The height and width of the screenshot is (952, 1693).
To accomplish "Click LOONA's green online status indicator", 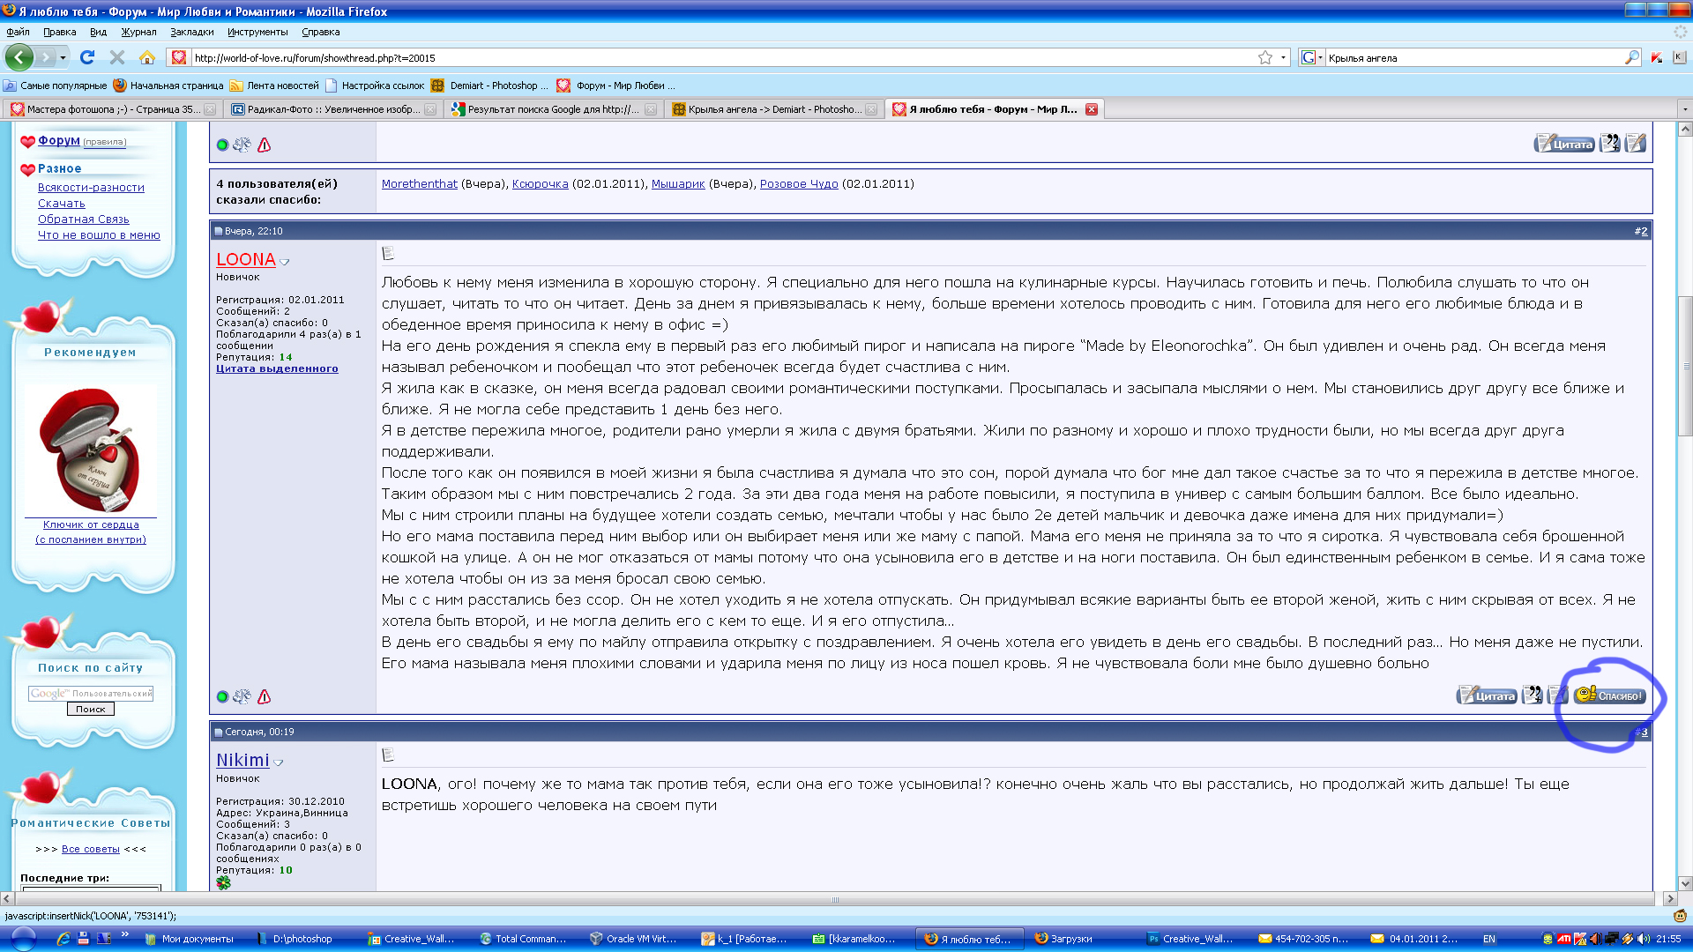I will tap(222, 696).
